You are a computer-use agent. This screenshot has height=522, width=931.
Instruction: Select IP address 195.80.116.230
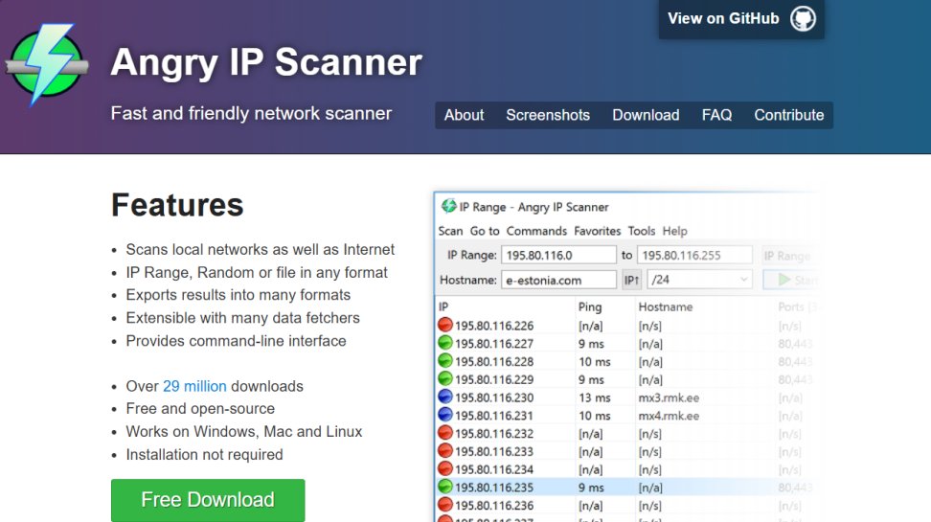point(494,397)
